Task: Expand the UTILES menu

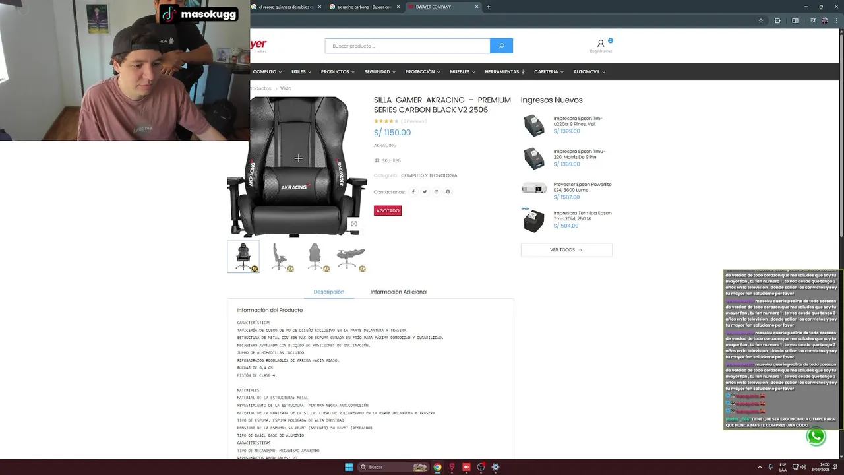Action: coord(301,71)
